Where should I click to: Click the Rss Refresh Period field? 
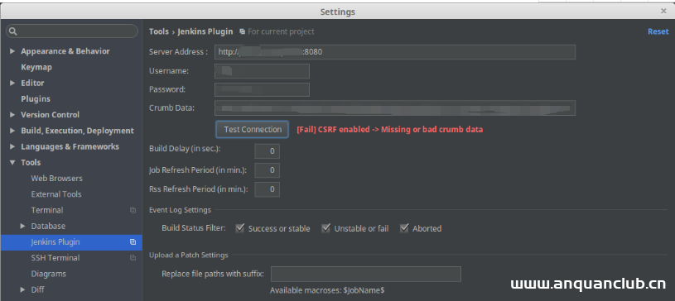click(268, 189)
